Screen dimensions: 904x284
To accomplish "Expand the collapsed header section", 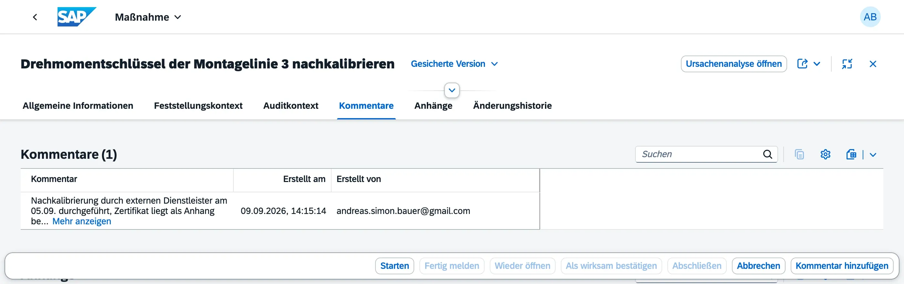I will tap(452, 90).
